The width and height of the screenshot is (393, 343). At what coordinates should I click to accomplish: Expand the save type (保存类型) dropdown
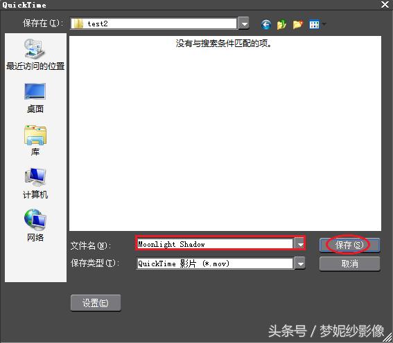coord(299,263)
